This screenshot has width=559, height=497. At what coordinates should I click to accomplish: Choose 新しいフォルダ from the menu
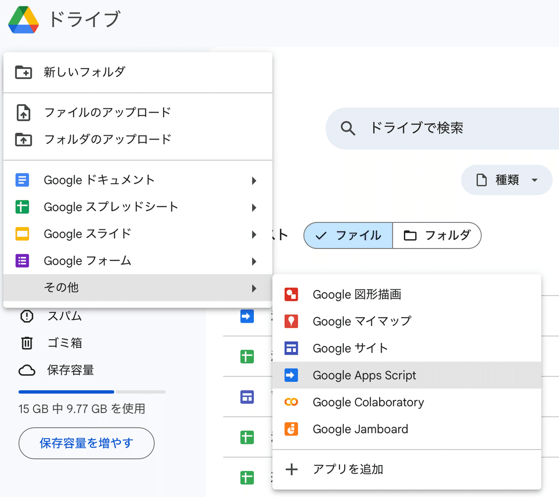tap(138, 72)
